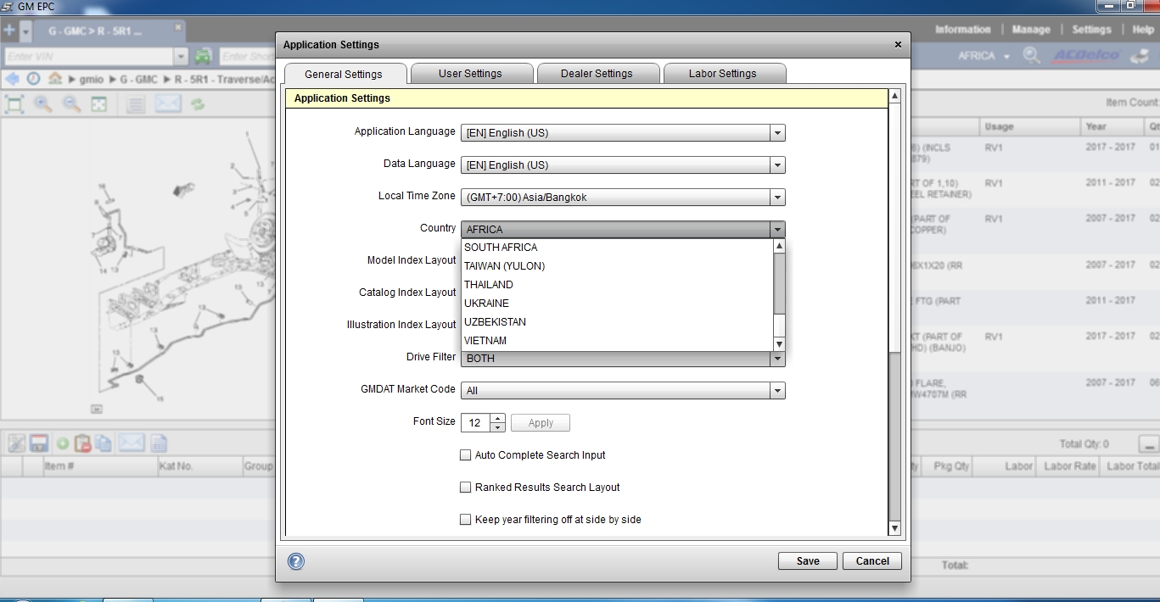Go to home via house icon
Viewport: 1160px width, 602px height.
coord(55,79)
